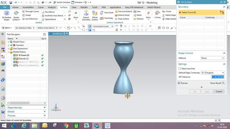Select Extend Sheet command

[122, 15]
